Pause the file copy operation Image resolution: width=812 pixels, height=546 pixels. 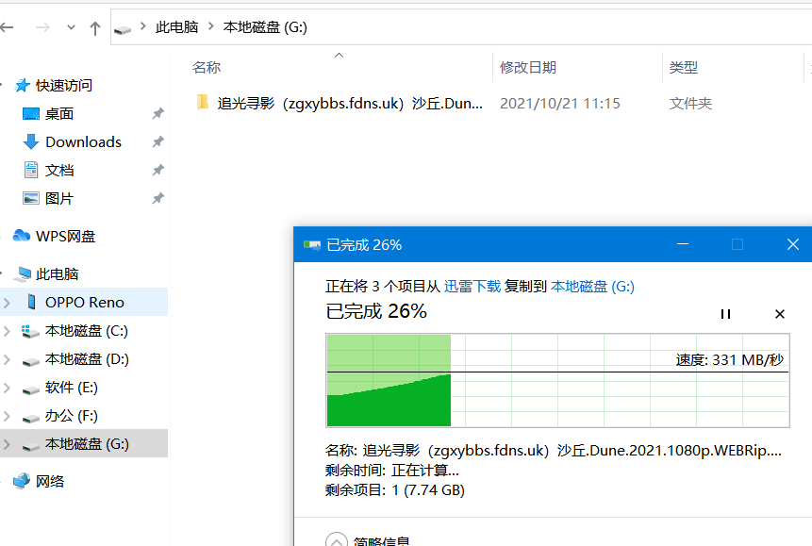pyautogui.click(x=725, y=314)
